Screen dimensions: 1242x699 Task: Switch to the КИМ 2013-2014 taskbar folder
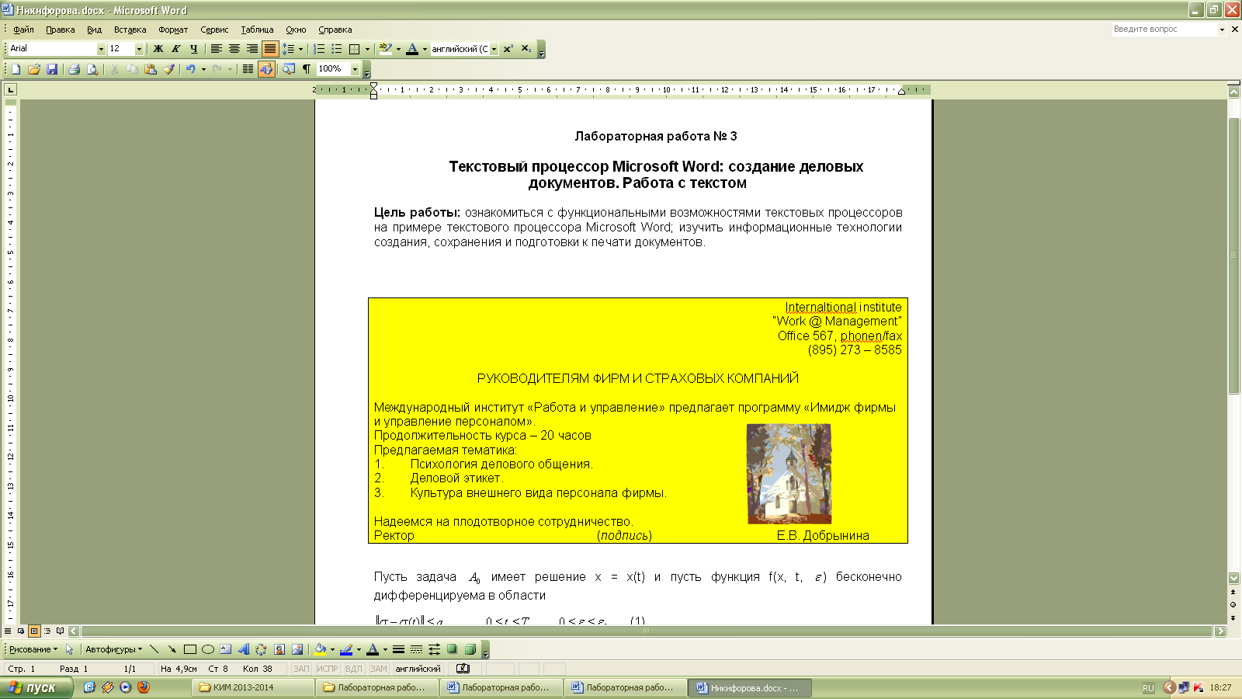pyautogui.click(x=252, y=687)
